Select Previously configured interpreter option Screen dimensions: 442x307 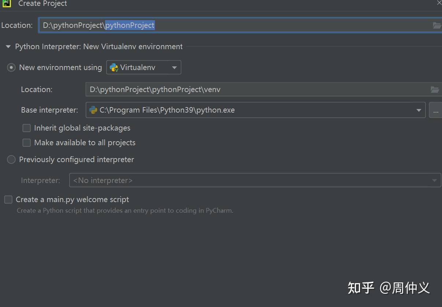[11, 160]
